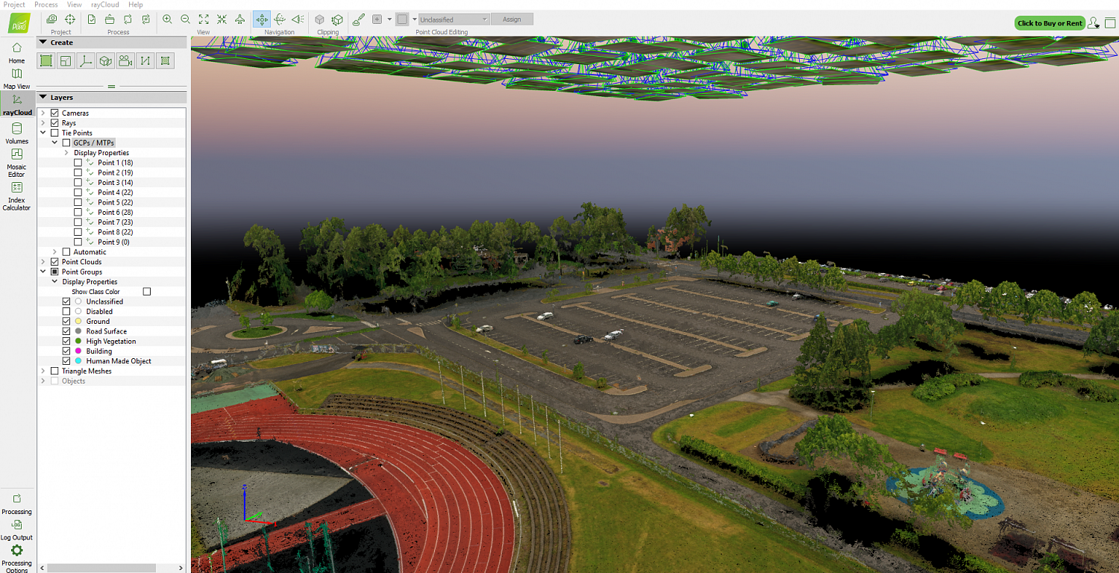Click the Zoom In magnifier icon
The width and height of the screenshot is (1119, 573).
tap(167, 19)
